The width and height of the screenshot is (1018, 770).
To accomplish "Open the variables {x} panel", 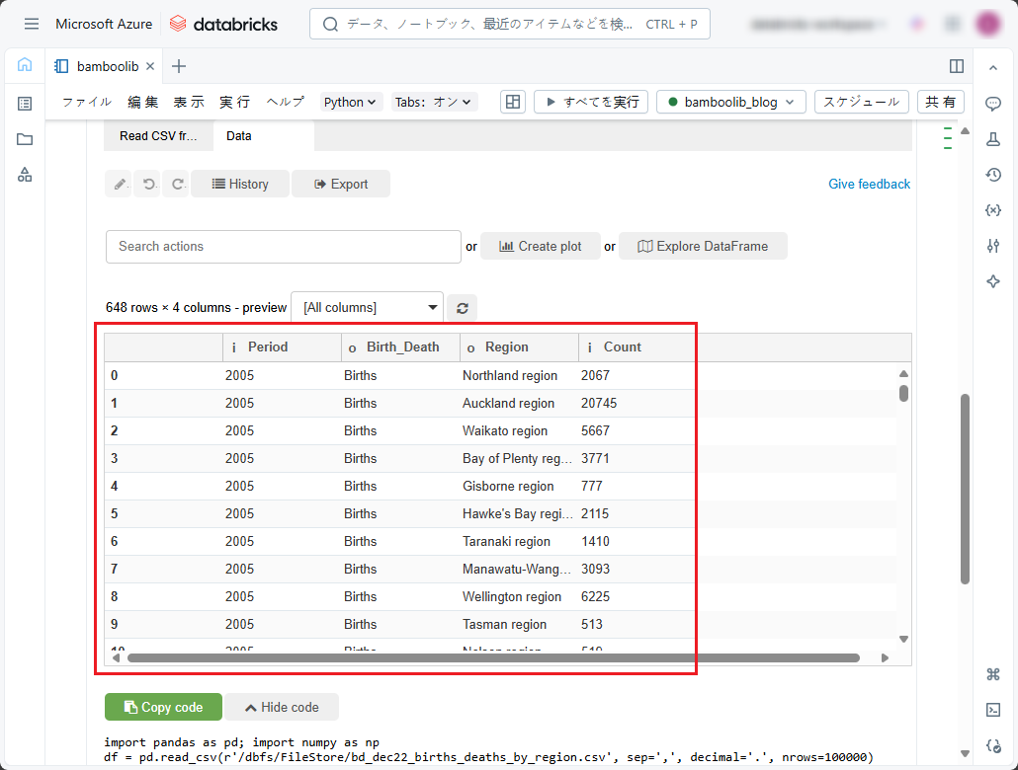I will (x=993, y=210).
